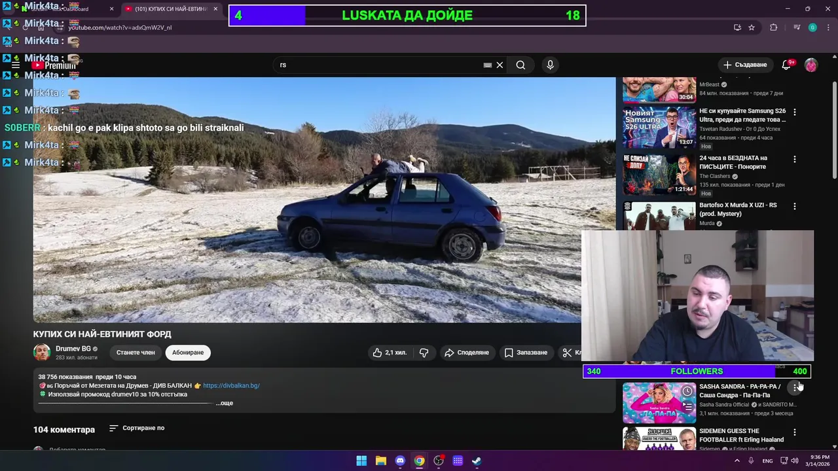Open the Samsung S26 Ultra video thumbnail
The image size is (838, 471).
click(x=659, y=128)
